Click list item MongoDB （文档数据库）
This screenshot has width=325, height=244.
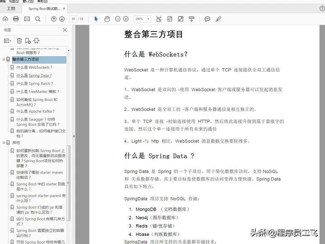tap(162, 209)
